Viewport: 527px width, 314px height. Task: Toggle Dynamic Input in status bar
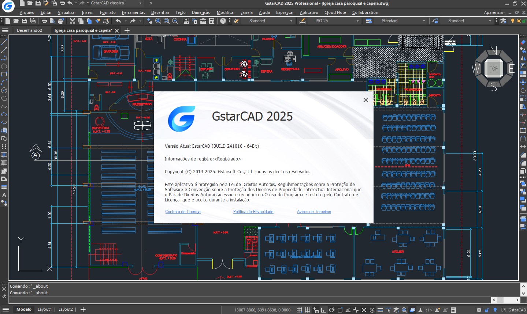pyautogui.click(x=315, y=310)
